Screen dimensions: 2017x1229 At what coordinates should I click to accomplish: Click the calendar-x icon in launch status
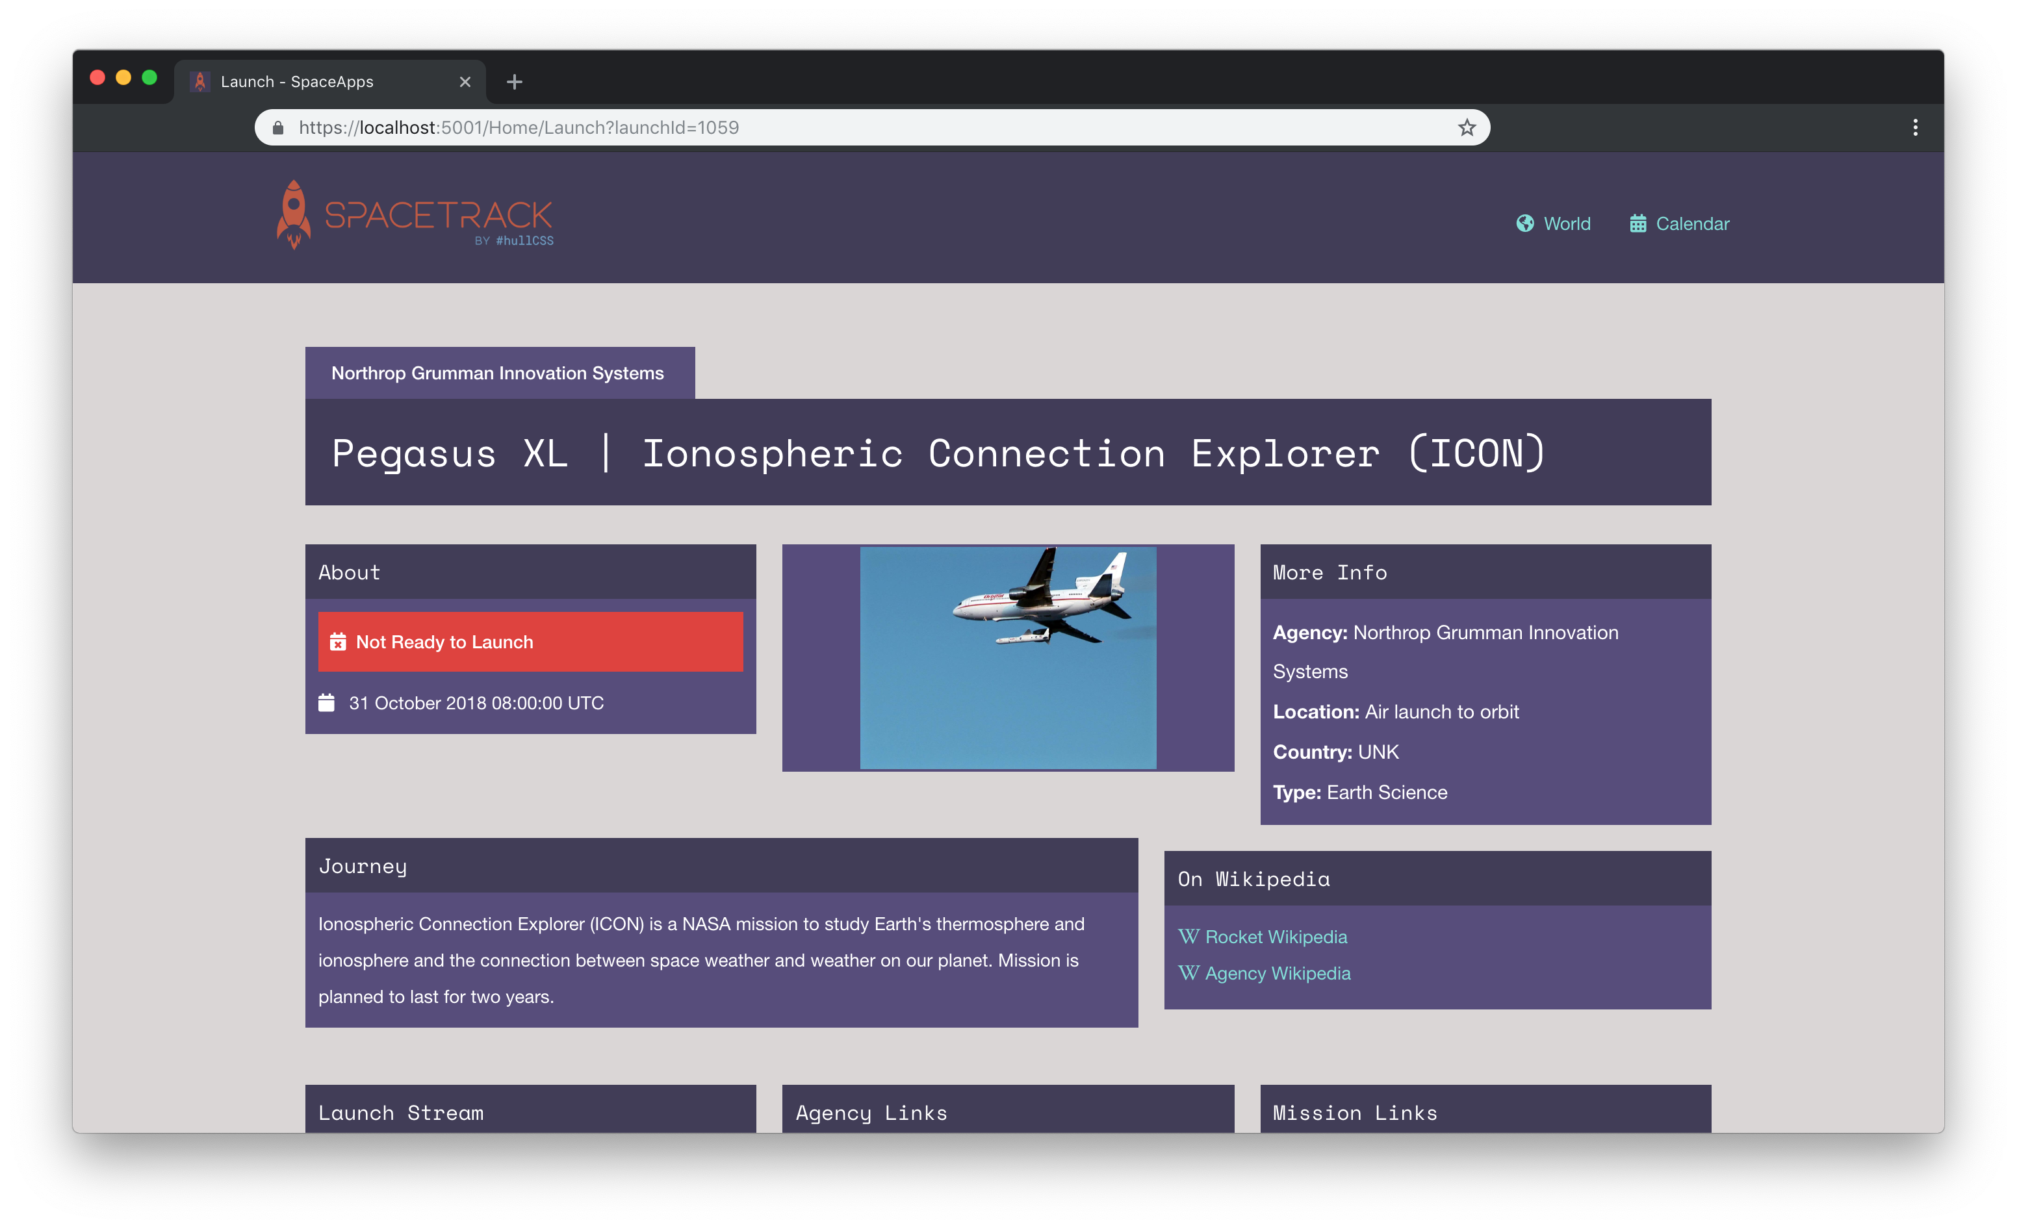coord(337,642)
